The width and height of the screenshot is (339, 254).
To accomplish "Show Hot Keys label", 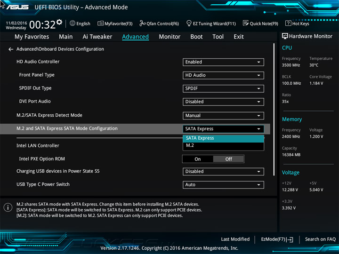I will tap(300, 24).
